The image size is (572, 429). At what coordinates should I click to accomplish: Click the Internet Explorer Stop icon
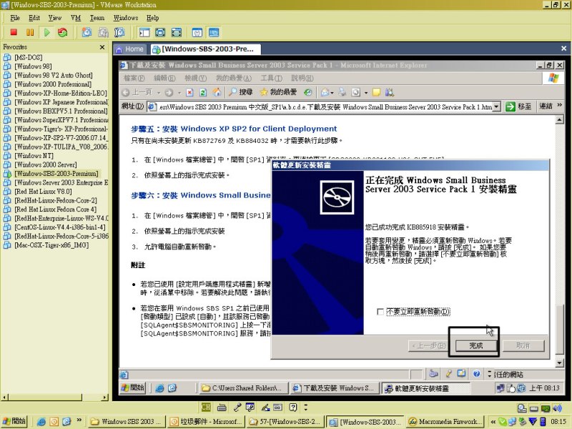[x=189, y=93]
